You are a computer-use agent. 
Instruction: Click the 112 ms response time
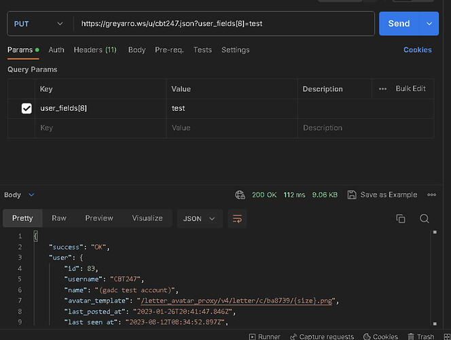coord(294,195)
